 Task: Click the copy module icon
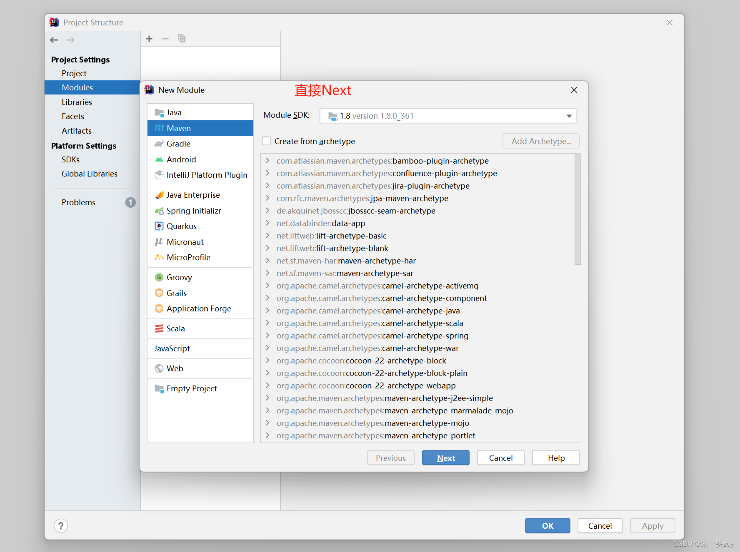182,39
